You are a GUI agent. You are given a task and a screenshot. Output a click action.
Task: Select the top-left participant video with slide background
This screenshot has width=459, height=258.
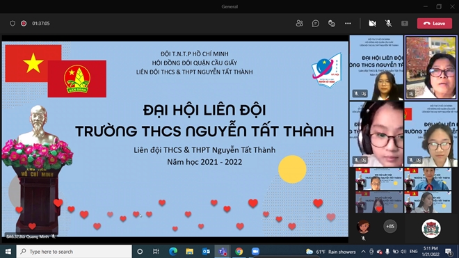pyautogui.click(x=376, y=67)
